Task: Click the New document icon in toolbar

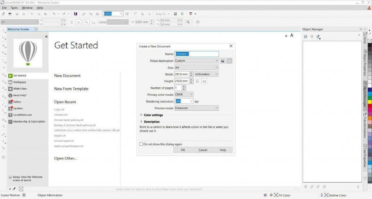Action: coord(3,14)
